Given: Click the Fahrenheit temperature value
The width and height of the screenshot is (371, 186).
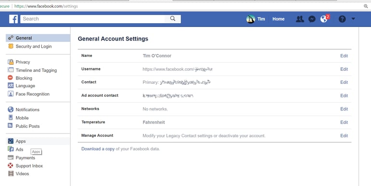Looking at the screenshot, I should [154, 122].
